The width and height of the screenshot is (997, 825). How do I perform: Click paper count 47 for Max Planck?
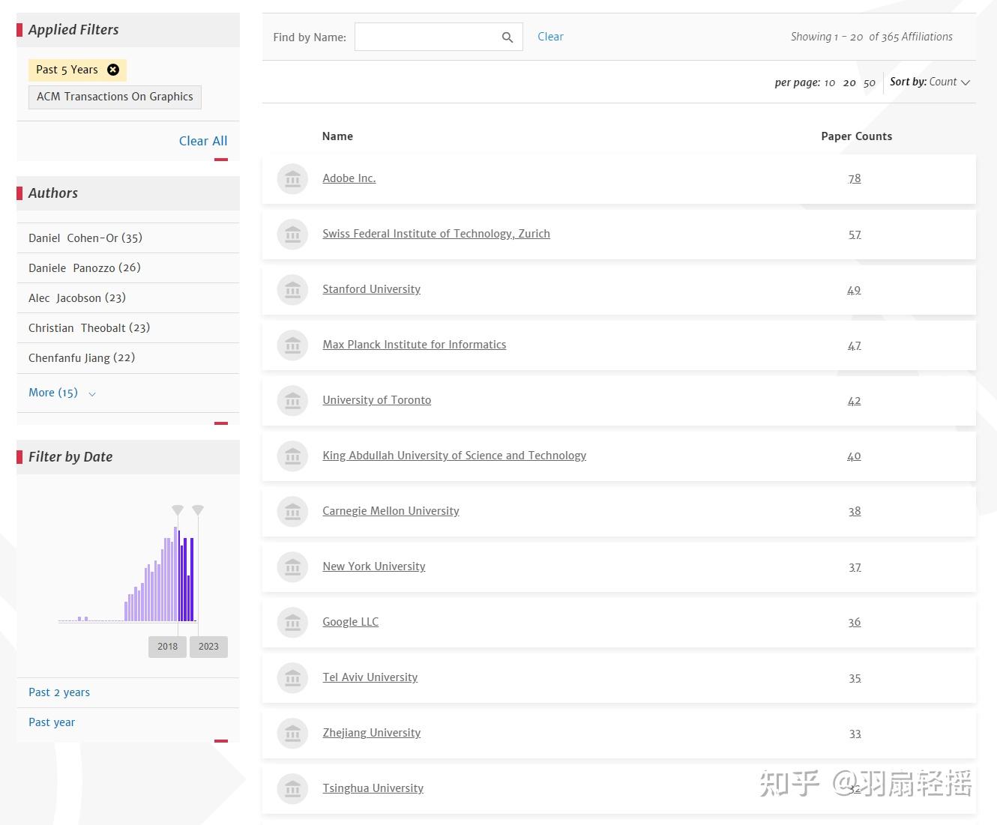point(855,345)
